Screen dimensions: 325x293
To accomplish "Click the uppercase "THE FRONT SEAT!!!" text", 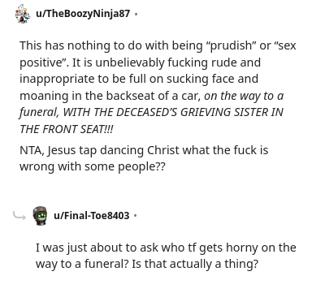I will click(x=67, y=129).
